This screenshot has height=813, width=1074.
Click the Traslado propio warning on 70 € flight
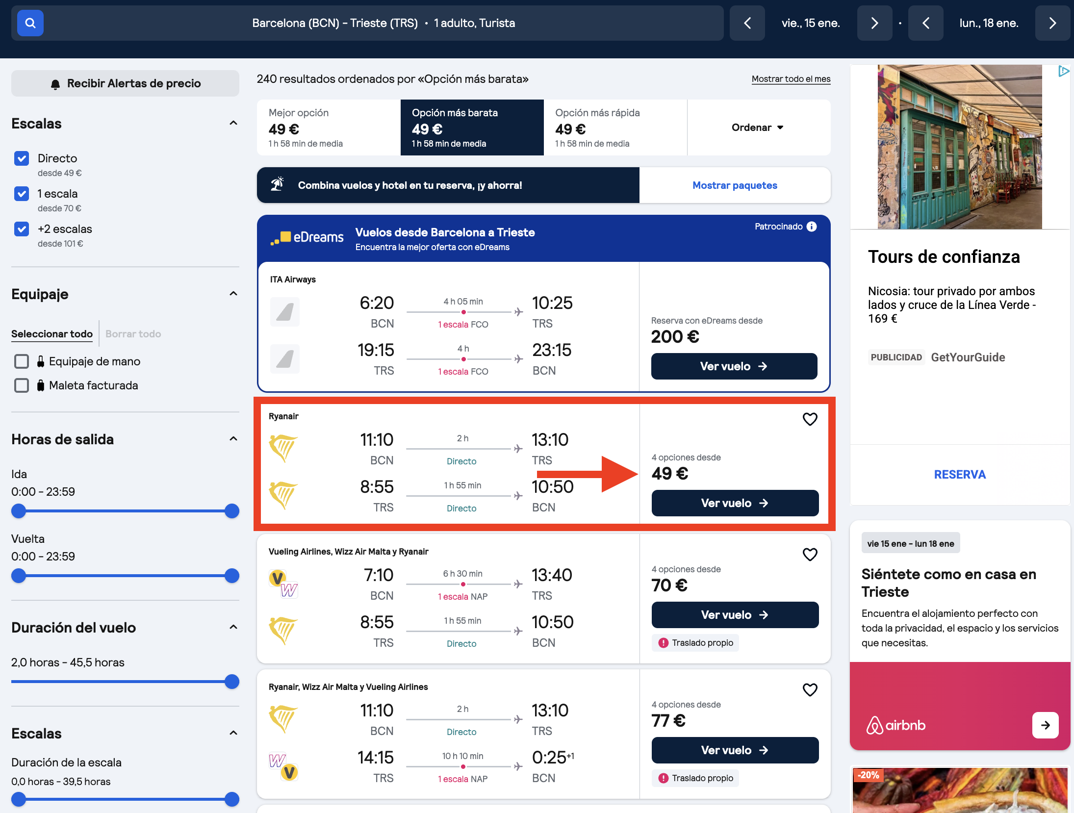point(695,643)
